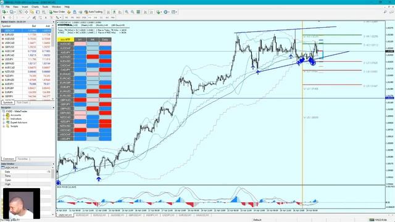Click the Market Watch vertical scrollbar
Screen dimensions: 395x222
(x=53, y=63)
